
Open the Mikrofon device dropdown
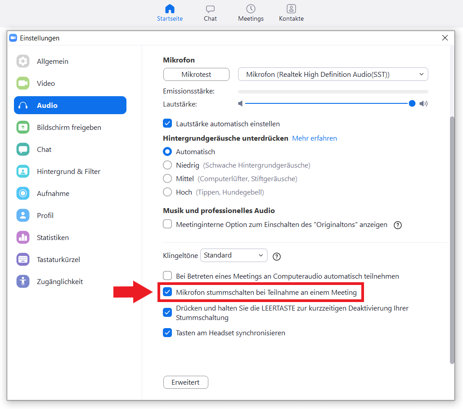coord(333,74)
